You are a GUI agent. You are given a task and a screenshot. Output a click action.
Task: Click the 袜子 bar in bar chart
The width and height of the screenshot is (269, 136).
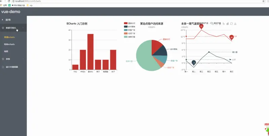point(113,60)
